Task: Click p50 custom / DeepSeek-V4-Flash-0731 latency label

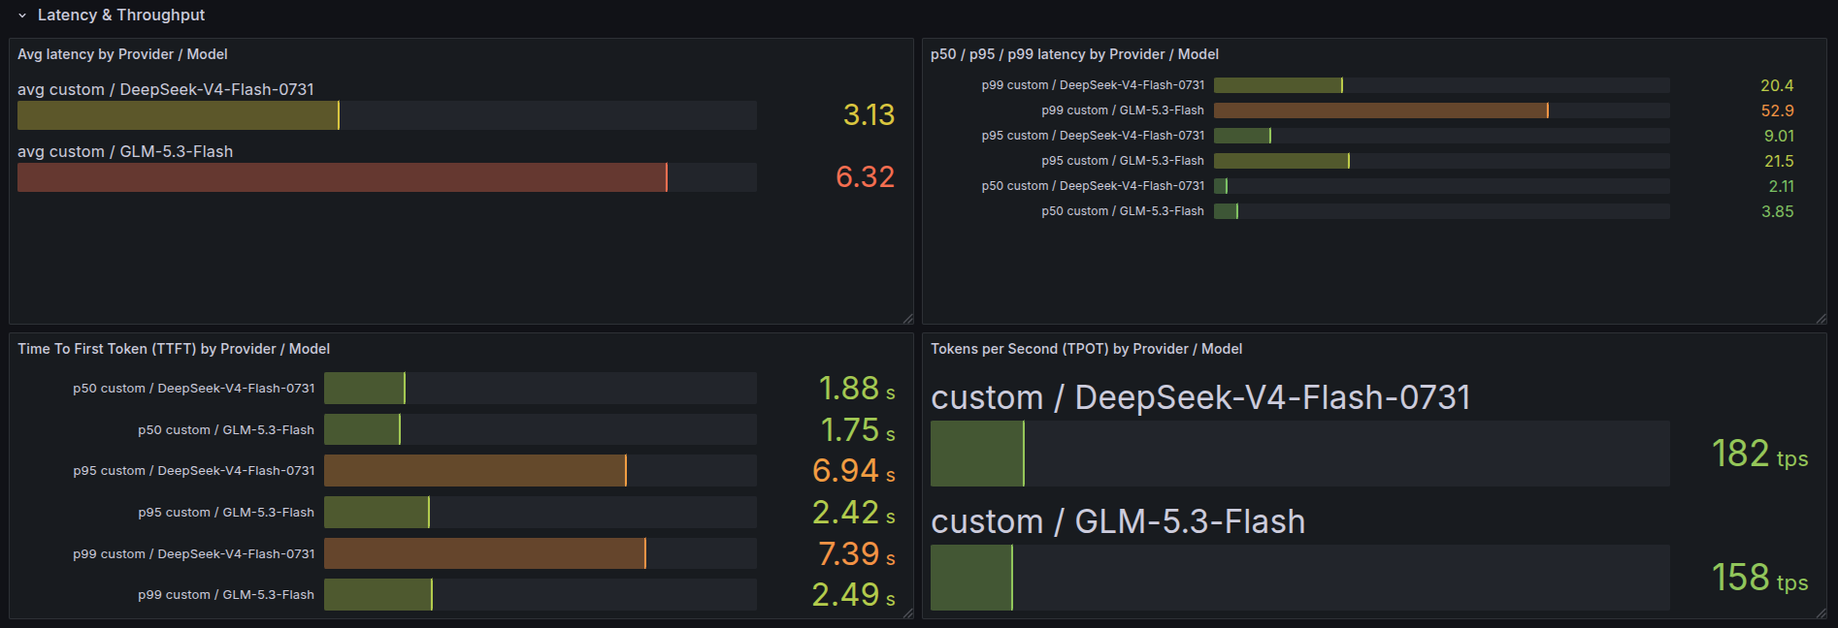Action: (x=1093, y=186)
